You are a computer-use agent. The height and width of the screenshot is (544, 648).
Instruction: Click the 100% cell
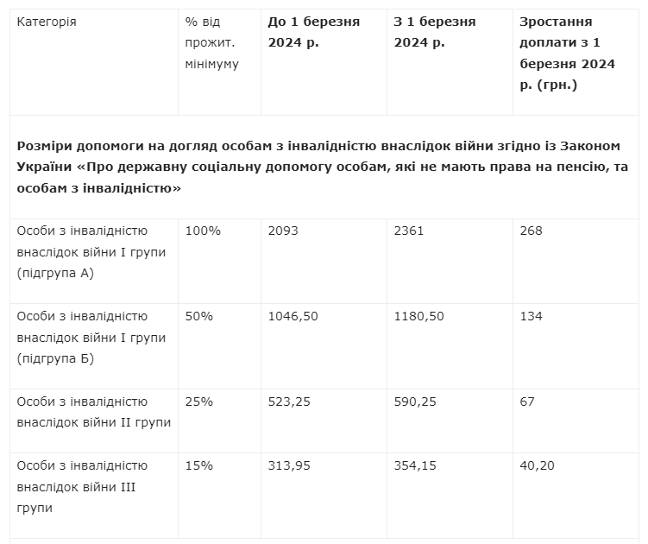point(204,231)
